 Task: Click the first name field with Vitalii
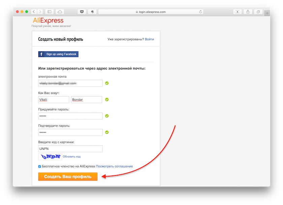54,100
